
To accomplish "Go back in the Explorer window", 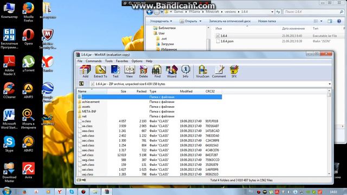I will [x=150, y=12].
